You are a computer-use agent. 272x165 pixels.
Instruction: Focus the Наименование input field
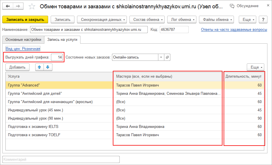(x=89, y=30)
